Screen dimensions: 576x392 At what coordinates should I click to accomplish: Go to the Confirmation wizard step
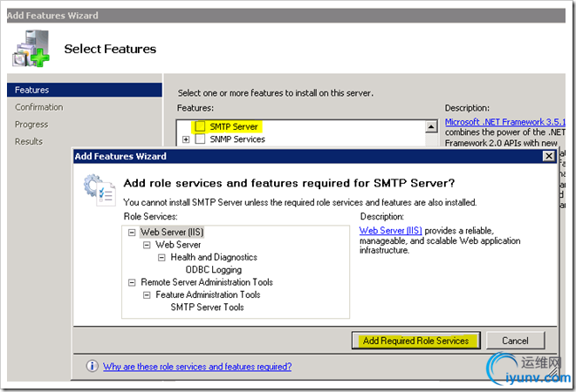pyautogui.click(x=39, y=107)
